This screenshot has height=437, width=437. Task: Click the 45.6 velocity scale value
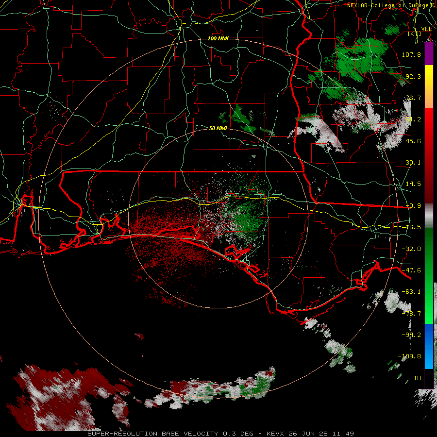click(413, 141)
